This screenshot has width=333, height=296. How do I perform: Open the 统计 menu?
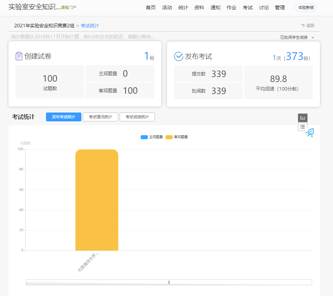tap(183, 7)
